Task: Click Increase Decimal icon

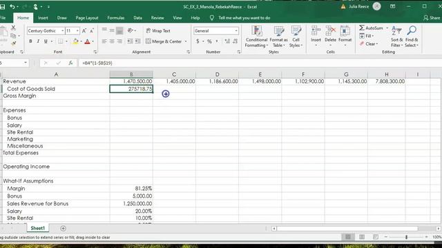Action: 227,41
